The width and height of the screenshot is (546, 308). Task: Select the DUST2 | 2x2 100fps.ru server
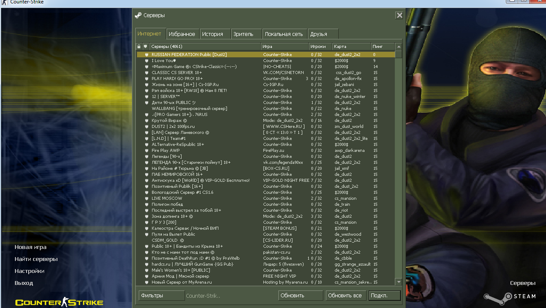click(x=266, y=127)
